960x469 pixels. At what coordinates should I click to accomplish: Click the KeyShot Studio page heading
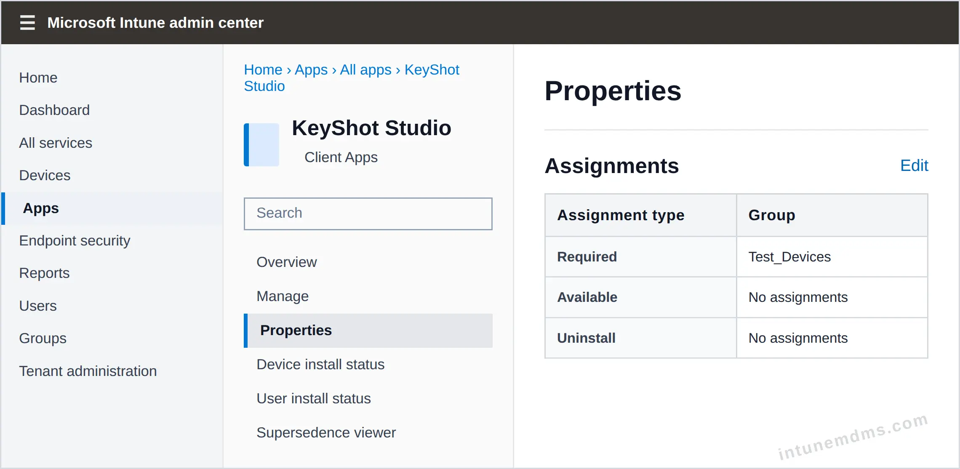[x=371, y=128]
